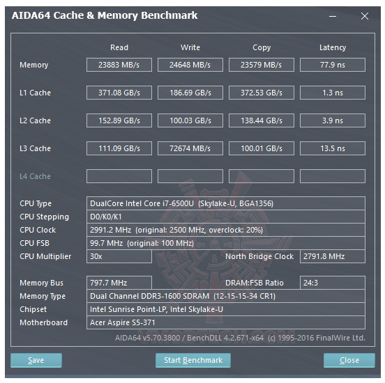The image size is (385, 383).
Task: Click Start Benchmark button
Action: tap(193, 360)
